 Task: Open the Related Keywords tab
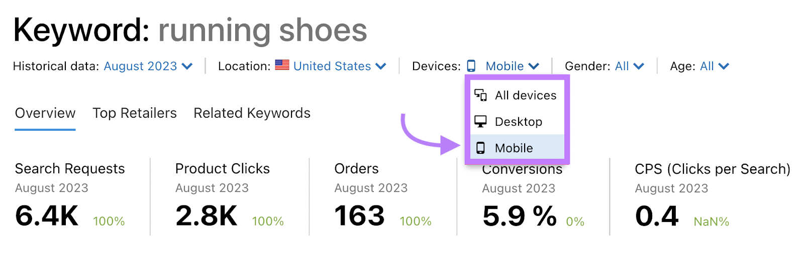pyautogui.click(x=252, y=113)
